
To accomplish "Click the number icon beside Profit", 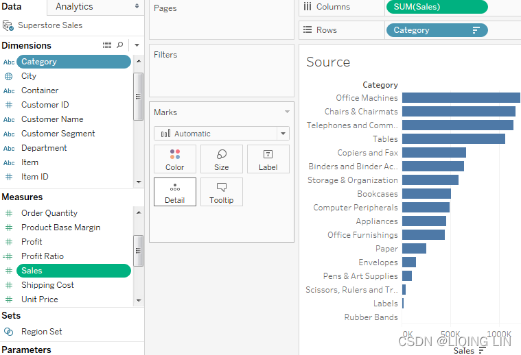I will point(9,242).
